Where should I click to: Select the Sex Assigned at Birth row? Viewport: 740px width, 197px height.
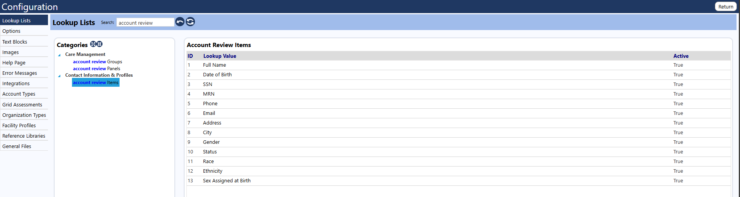458,181
